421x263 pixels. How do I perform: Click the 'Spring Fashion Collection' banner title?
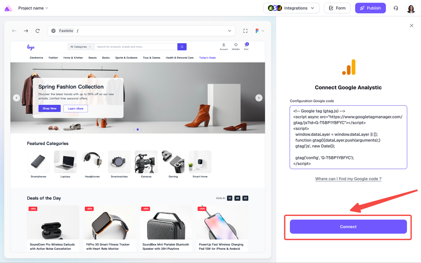click(71, 87)
